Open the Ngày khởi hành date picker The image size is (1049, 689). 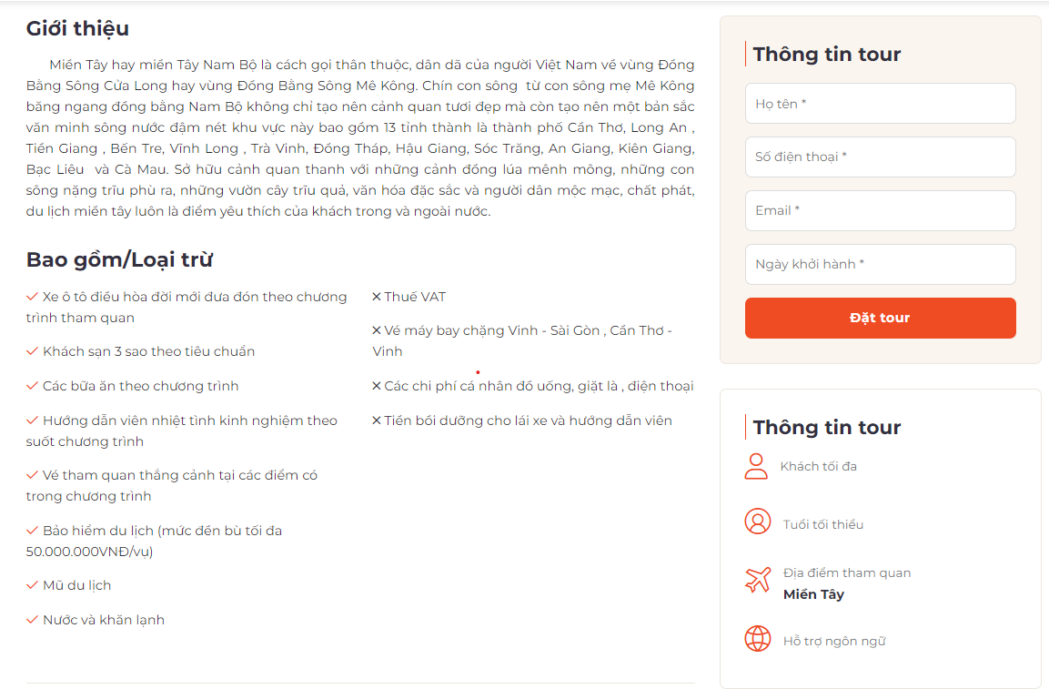(x=880, y=264)
